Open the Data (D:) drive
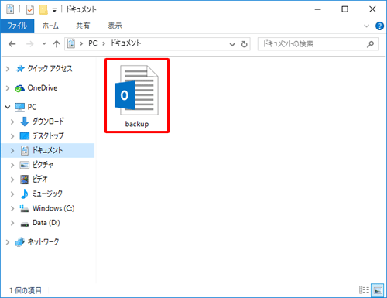 [46, 223]
